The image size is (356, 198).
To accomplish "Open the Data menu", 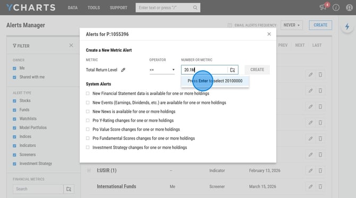I will (73, 8).
